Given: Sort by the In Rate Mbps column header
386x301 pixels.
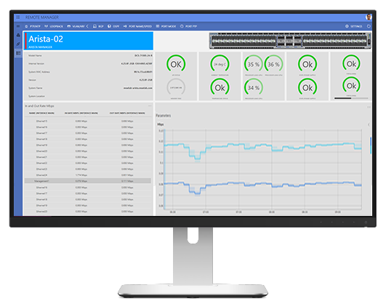Looking at the screenshot, I should 81,113.
